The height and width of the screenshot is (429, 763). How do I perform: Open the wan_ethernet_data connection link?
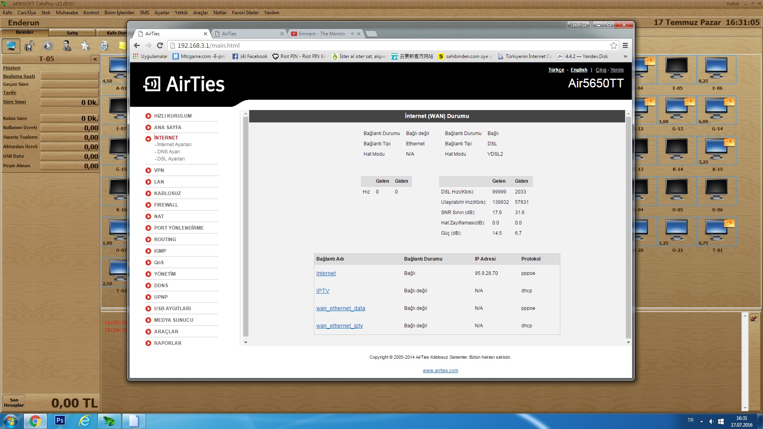click(x=340, y=308)
